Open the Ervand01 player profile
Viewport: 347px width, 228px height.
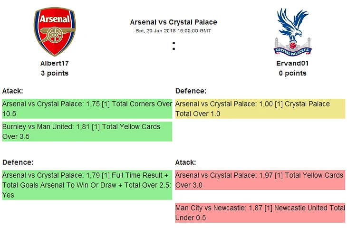(292, 63)
